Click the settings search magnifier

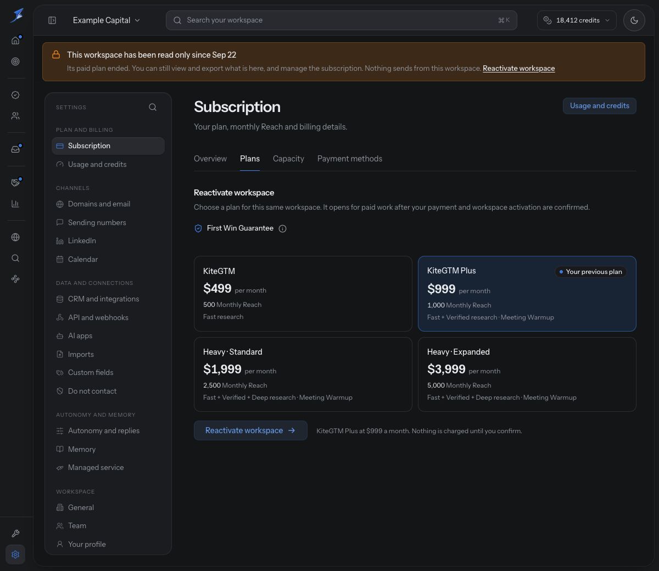[x=153, y=107]
